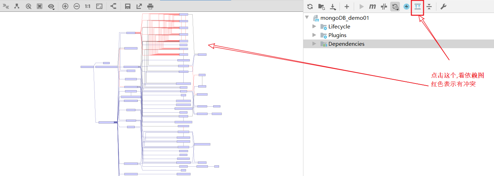Screen dimensions: 494x176
Task: Select the Plugins tree row
Action: (399, 35)
